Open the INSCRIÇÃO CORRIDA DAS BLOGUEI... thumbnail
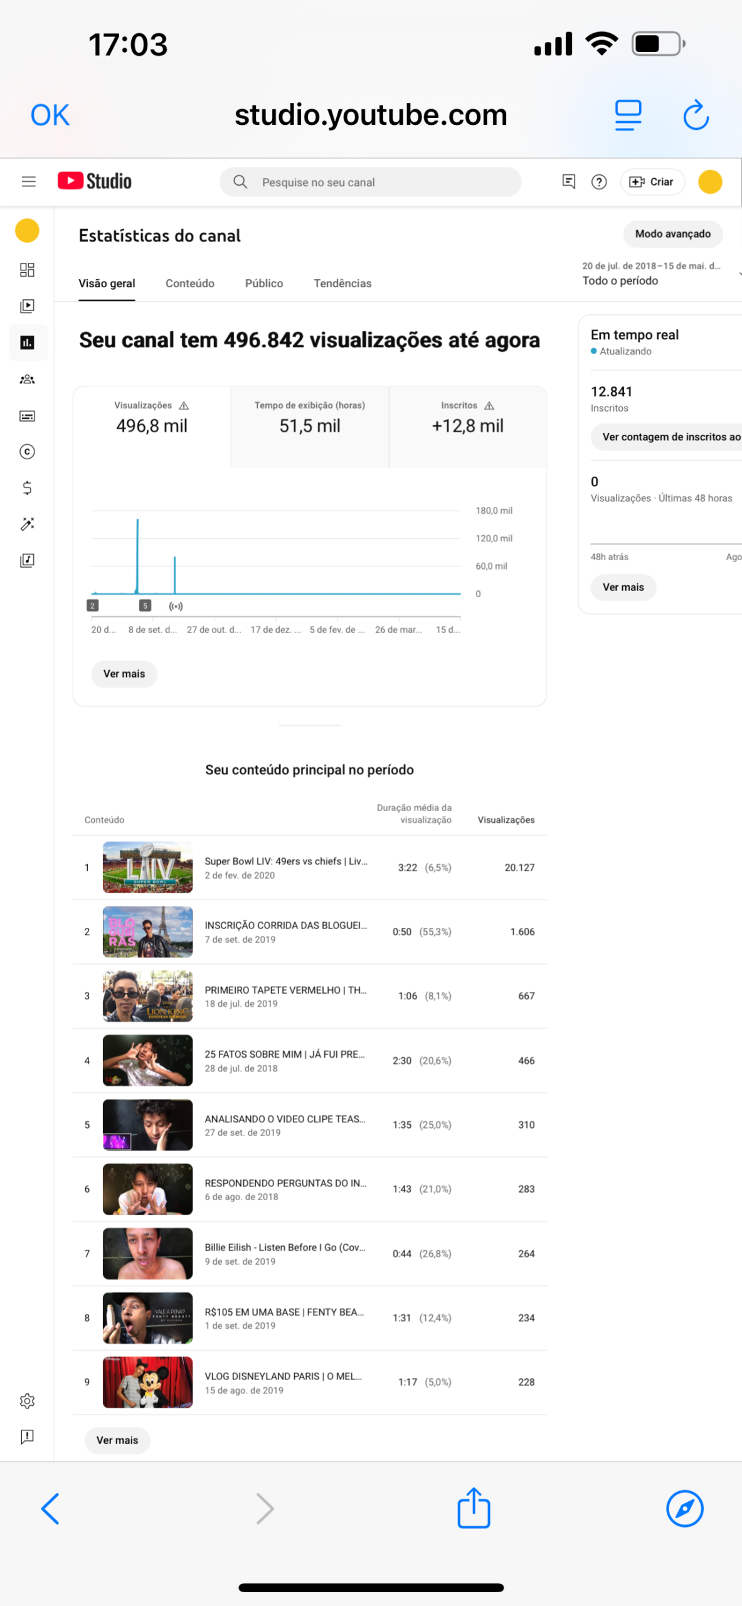 (x=148, y=932)
